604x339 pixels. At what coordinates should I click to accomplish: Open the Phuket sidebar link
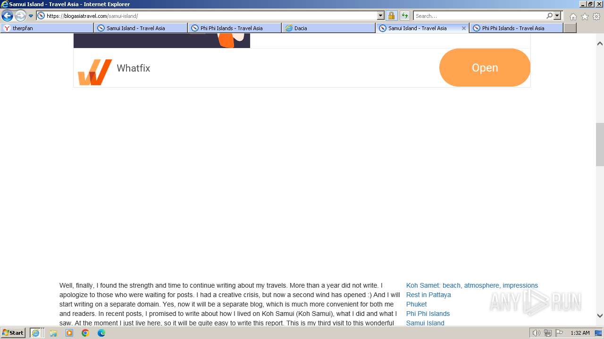pos(416,304)
